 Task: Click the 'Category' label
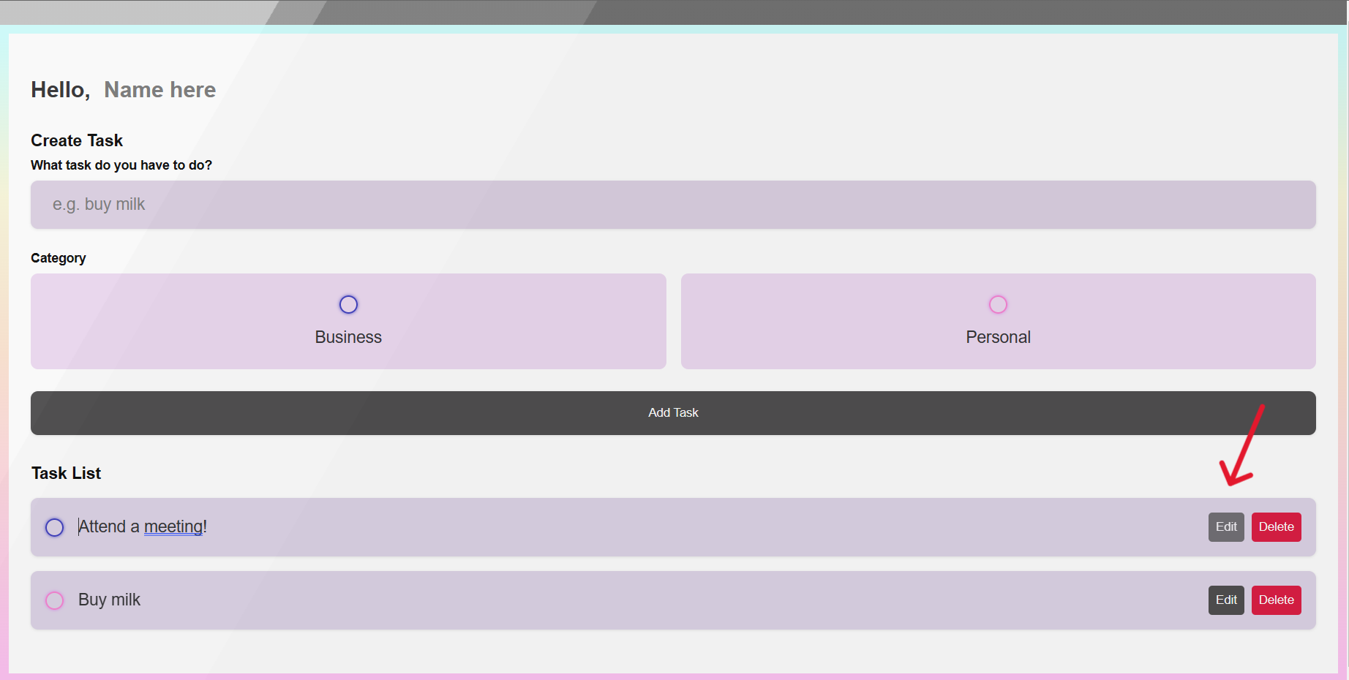[58, 257]
